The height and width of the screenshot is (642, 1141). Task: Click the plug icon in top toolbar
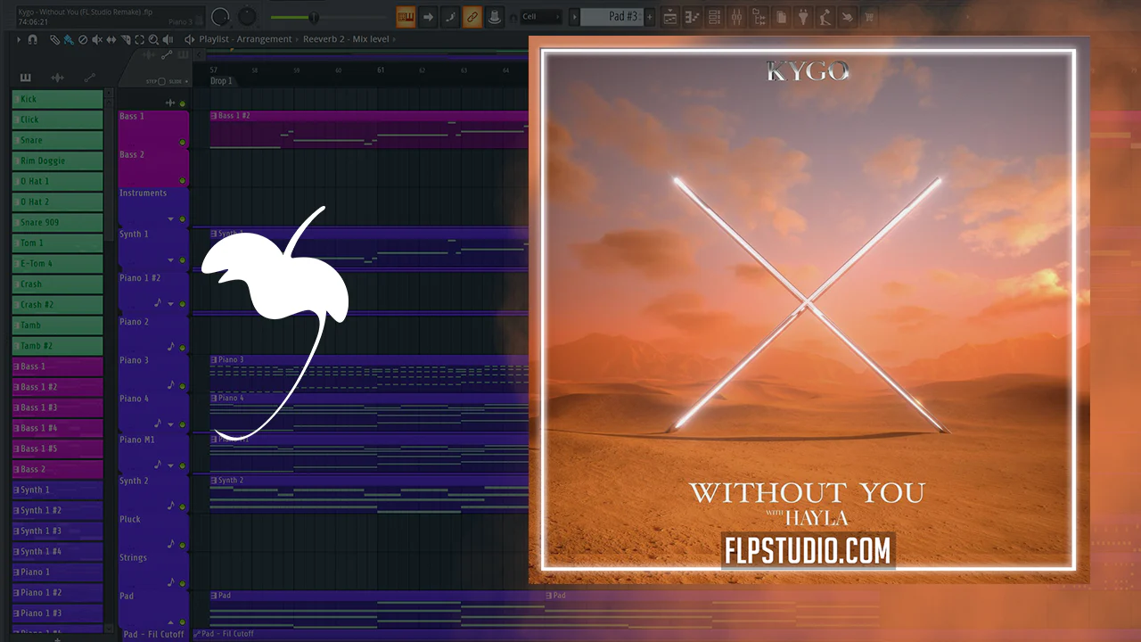(803, 17)
